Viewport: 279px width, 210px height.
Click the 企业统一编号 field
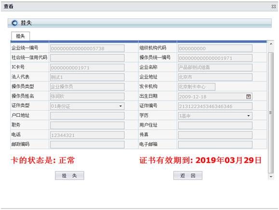87,48
